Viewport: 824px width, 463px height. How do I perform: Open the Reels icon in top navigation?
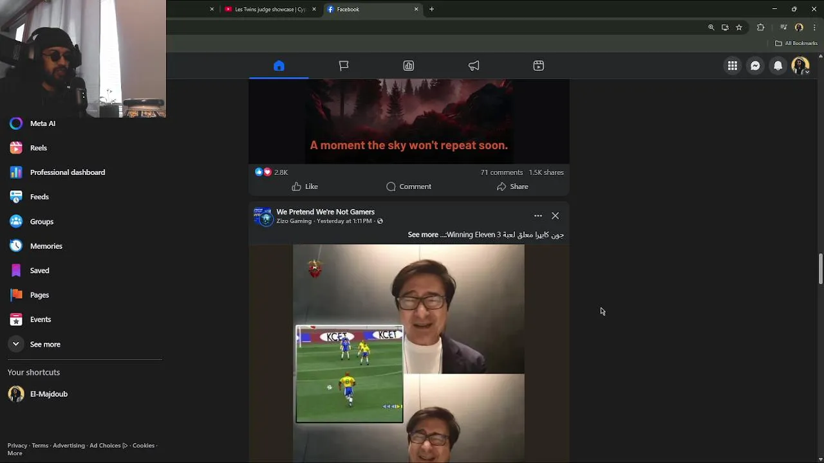click(539, 66)
